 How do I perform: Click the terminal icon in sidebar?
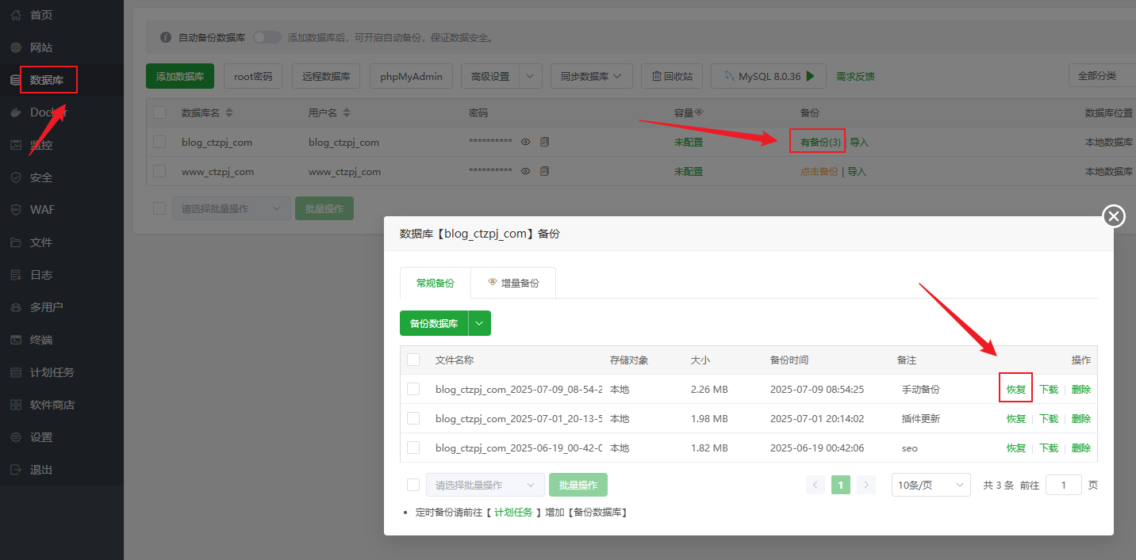(x=16, y=340)
